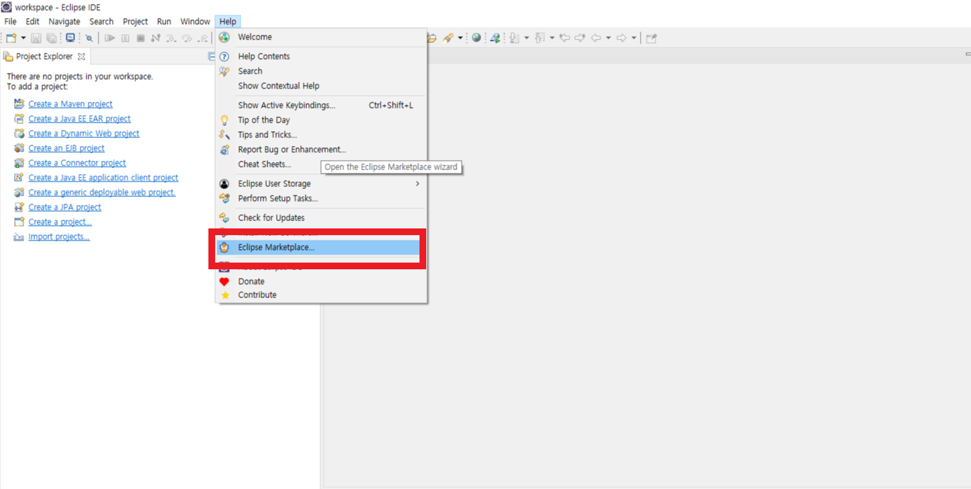Choose Show Contextual Help

[x=321, y=86]
